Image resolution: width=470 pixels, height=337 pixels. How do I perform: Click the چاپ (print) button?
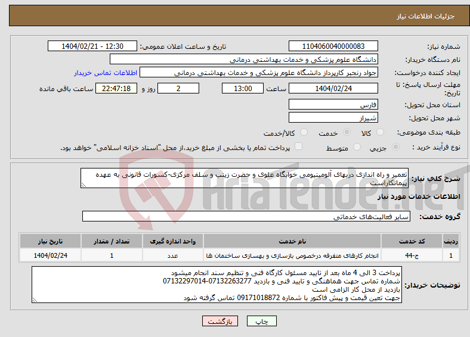(x=261, y=321)
